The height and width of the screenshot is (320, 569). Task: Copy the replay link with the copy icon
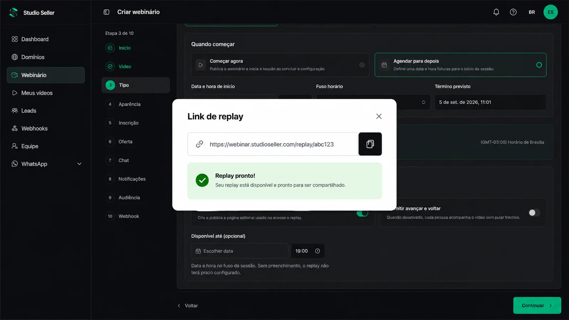tap(370, 144)
